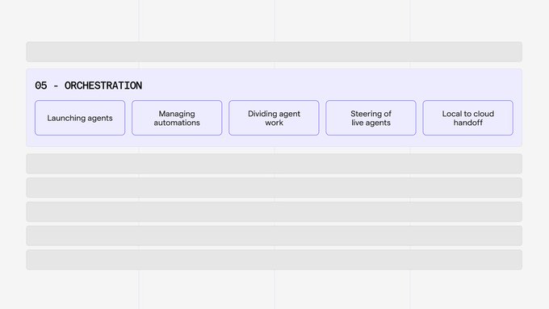Click the rightmost faint vertical grid line
Screen dimensions: 549x309
pos(410,21)
